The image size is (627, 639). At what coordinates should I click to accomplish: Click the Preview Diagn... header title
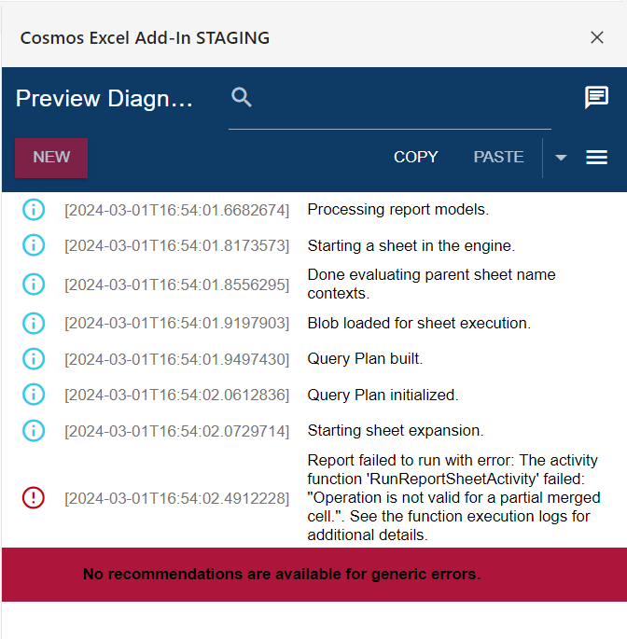coord(104,99)
